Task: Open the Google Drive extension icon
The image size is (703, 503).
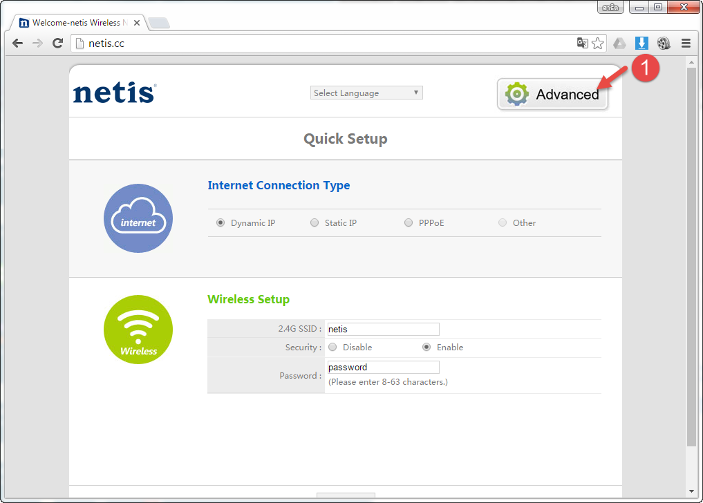Action: click(619, 43)
